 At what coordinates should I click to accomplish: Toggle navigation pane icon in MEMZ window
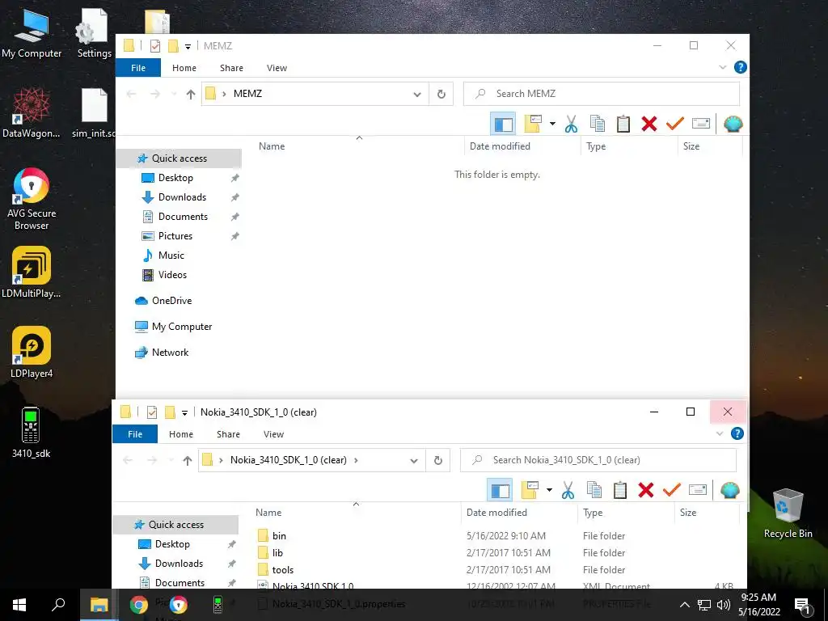[x=503, y=124]
